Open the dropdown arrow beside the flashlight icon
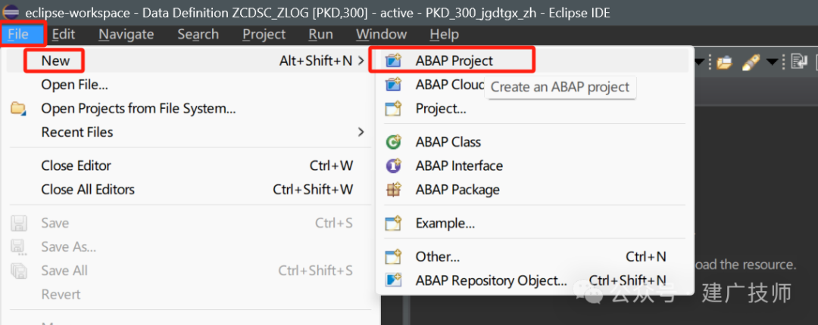This screenshot has width=818, height=325. (x=772, y=63)
